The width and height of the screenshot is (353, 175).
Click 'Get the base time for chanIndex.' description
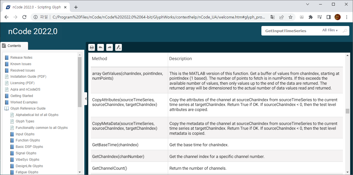pyautogui.click(x=199, y=145)
